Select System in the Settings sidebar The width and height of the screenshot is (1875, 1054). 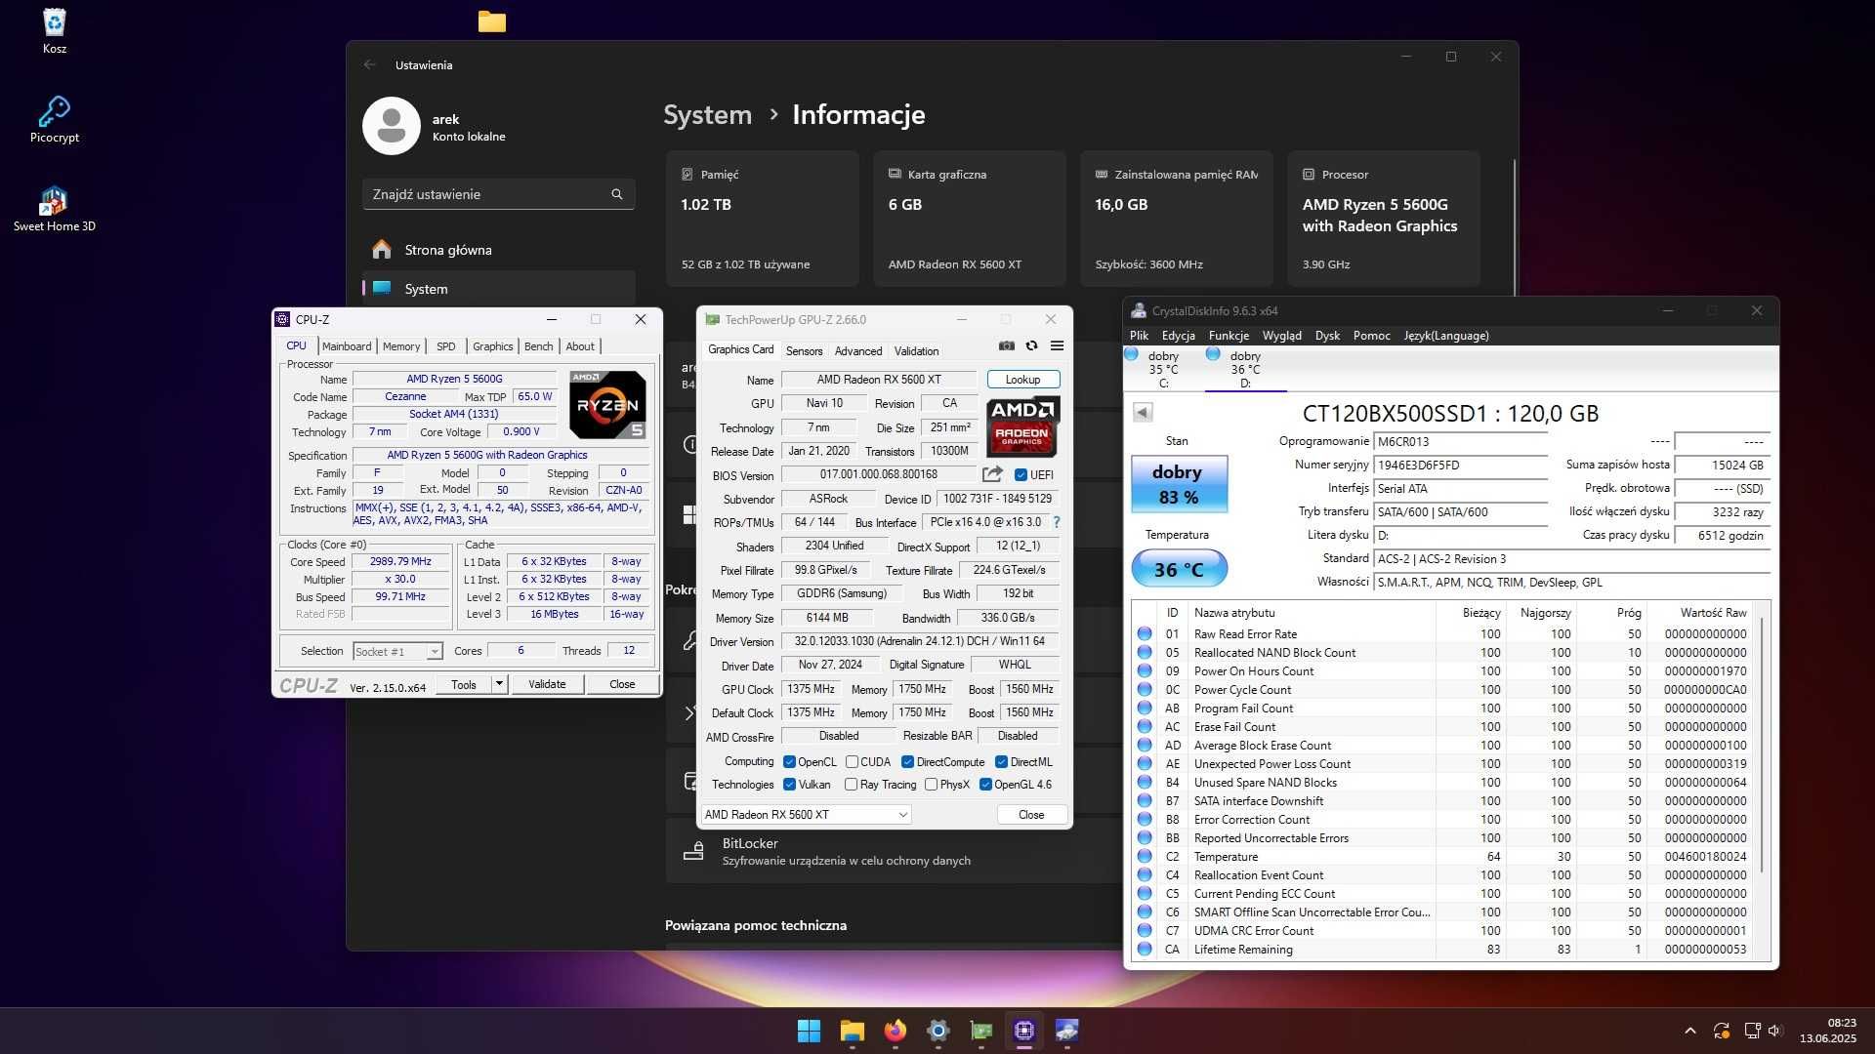498,289
